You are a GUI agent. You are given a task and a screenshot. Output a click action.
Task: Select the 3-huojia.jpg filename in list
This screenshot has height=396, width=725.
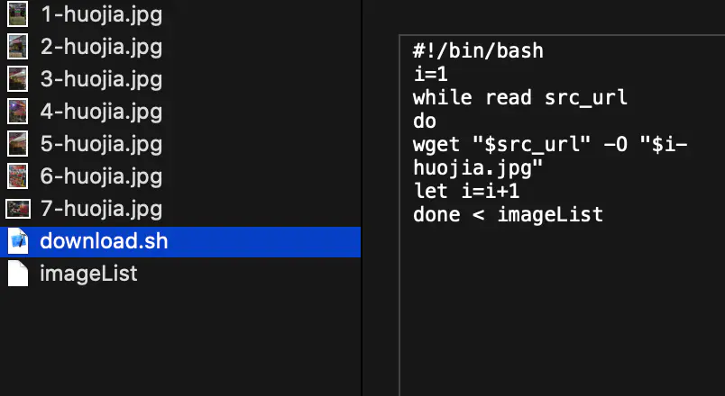pos(101,78)
